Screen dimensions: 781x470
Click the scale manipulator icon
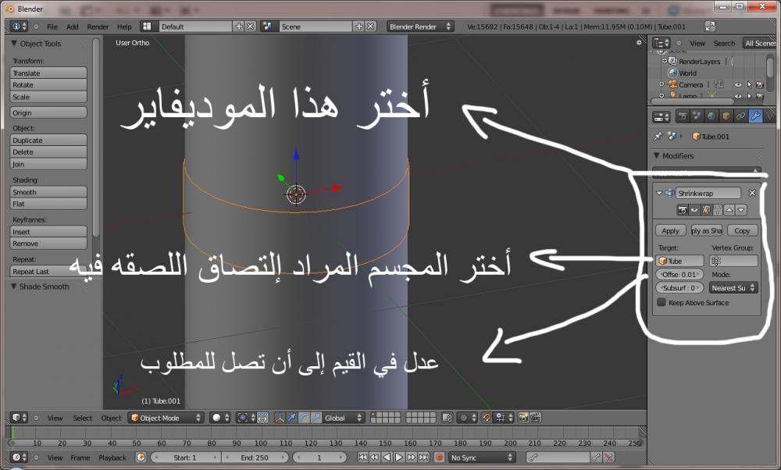point(316,418)
